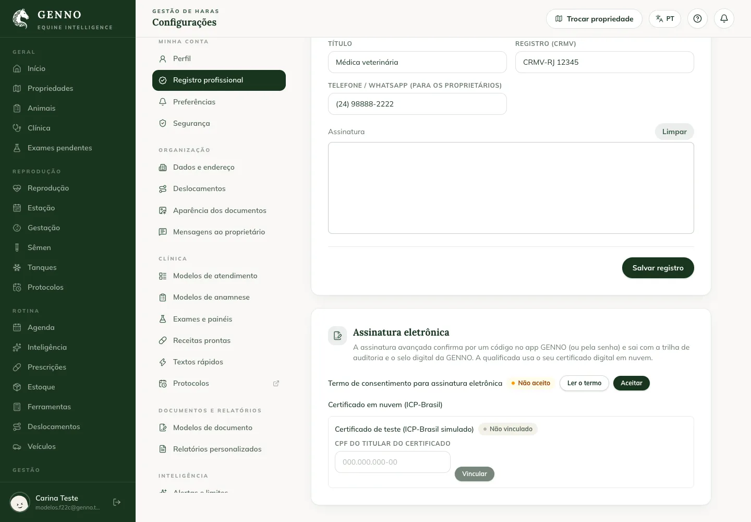Image resolution: width=751 pixels, height=522 pixels.
Task: Click Ler o termo button
Action: pyautogui.click(x=584, y=383)
